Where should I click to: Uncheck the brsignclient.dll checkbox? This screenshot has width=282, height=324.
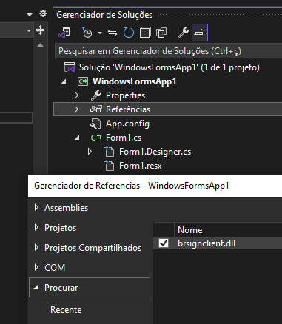point(164,243)
